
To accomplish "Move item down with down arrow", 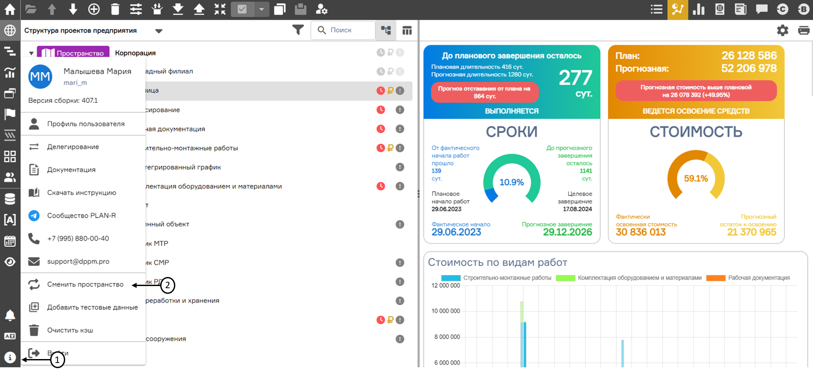I will tap(73, 9).
